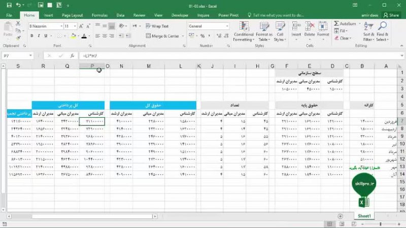406x228 pixels.
Task: Click the Cut scissors icon
Action: (17, 24)
